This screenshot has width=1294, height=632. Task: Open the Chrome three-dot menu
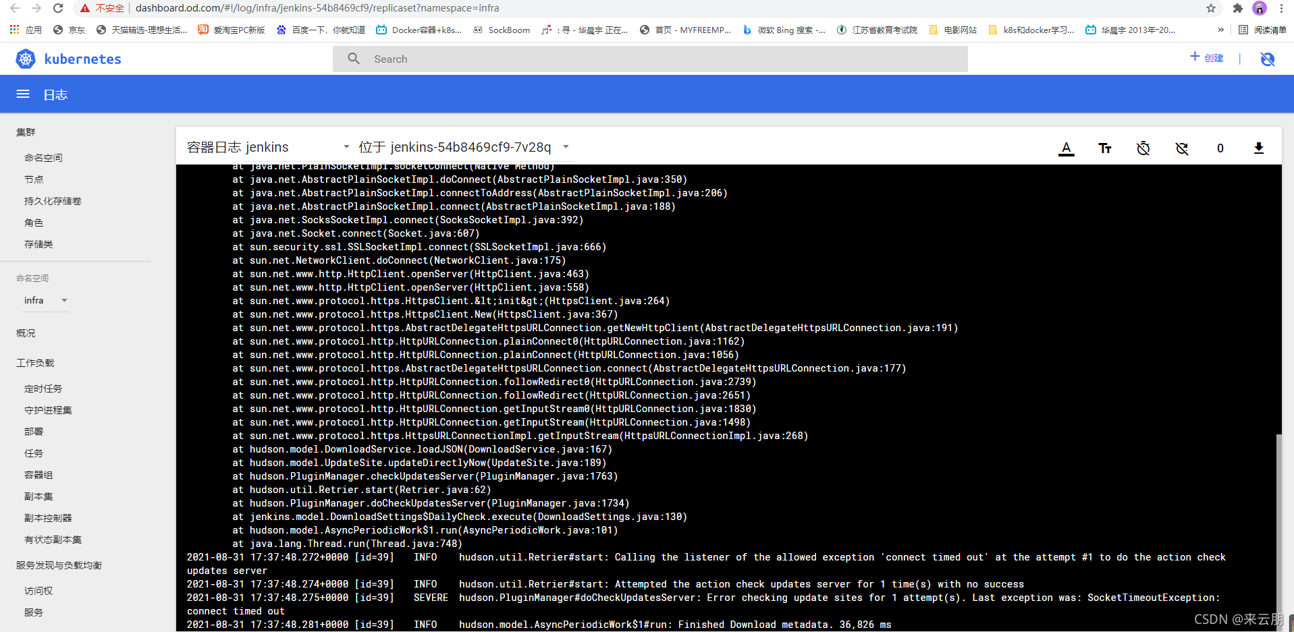1281,8
